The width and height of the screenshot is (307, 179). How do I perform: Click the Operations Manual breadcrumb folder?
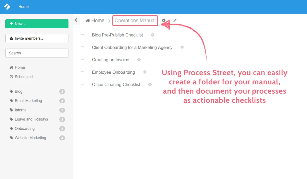pyautogui.click(x=135, y=20)
